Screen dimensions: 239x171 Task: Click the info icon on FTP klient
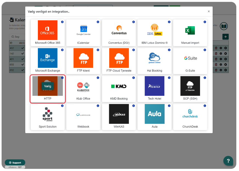(98, 50)
